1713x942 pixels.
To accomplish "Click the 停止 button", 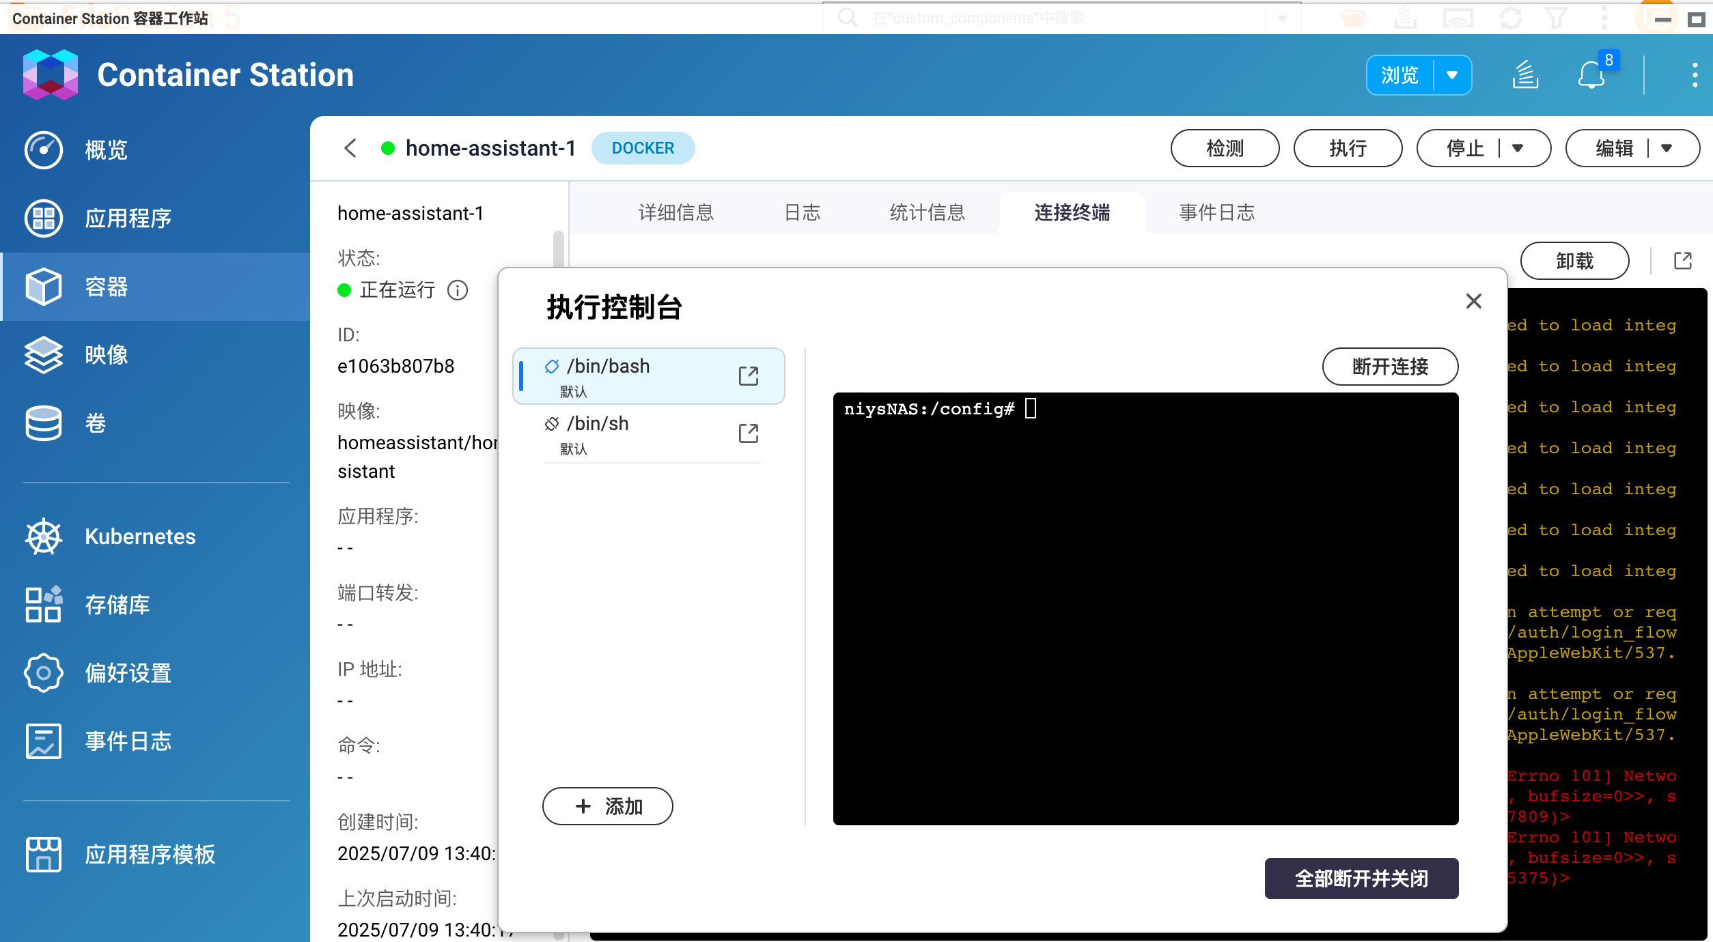I will [1465, 148].
